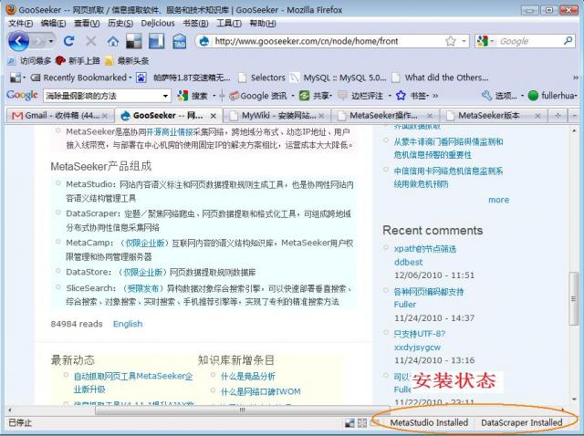Click the Delicious status bar icon
584x436 pixels.
349,423
